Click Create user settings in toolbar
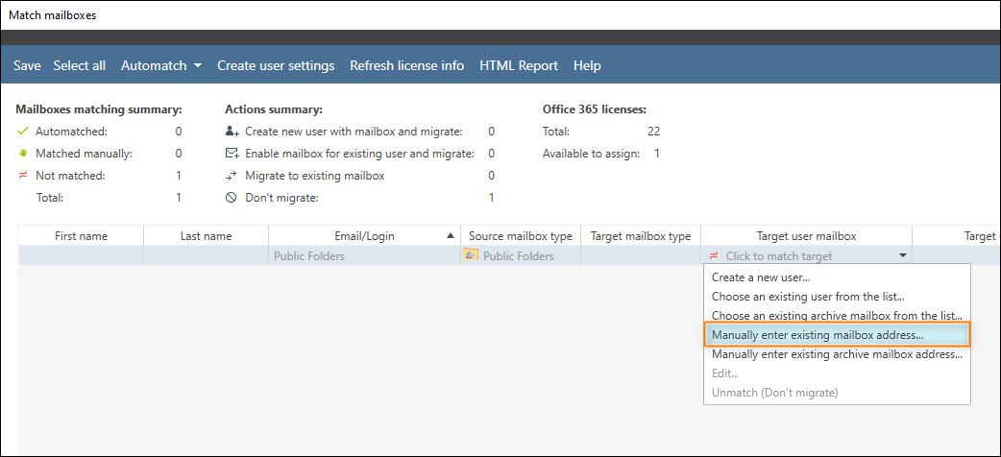This screenshot has height=457, width=1001. [x=276, y=65]
